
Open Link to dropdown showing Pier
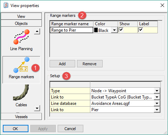tap(157, 110)
